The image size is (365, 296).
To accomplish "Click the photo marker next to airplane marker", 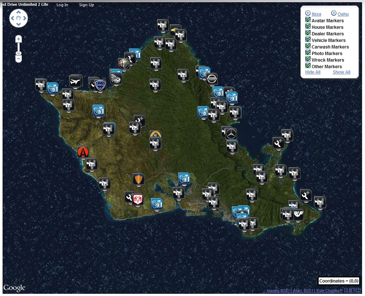I will pos(53,88).
